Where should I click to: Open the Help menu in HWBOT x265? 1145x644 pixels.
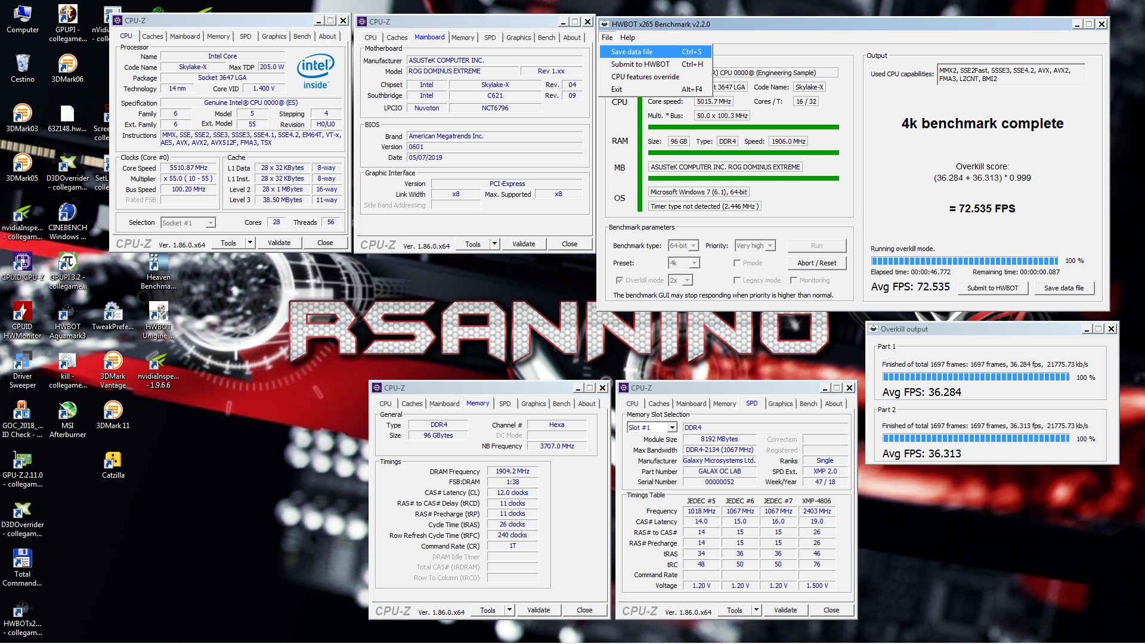[x=627, y=37]
